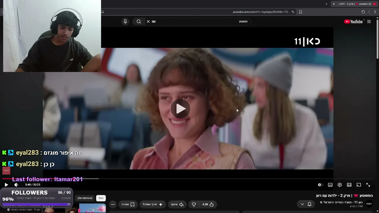
Task: Click the small play icon in the player controls
Action: point(6,185)
